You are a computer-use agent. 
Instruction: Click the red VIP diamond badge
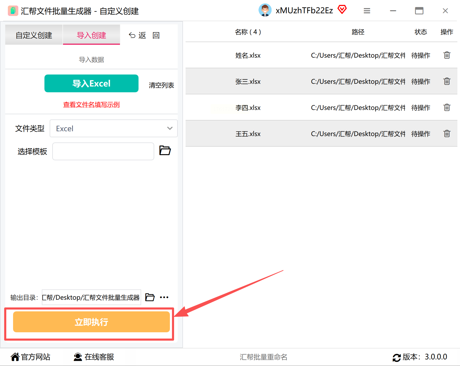coord(342,10)
